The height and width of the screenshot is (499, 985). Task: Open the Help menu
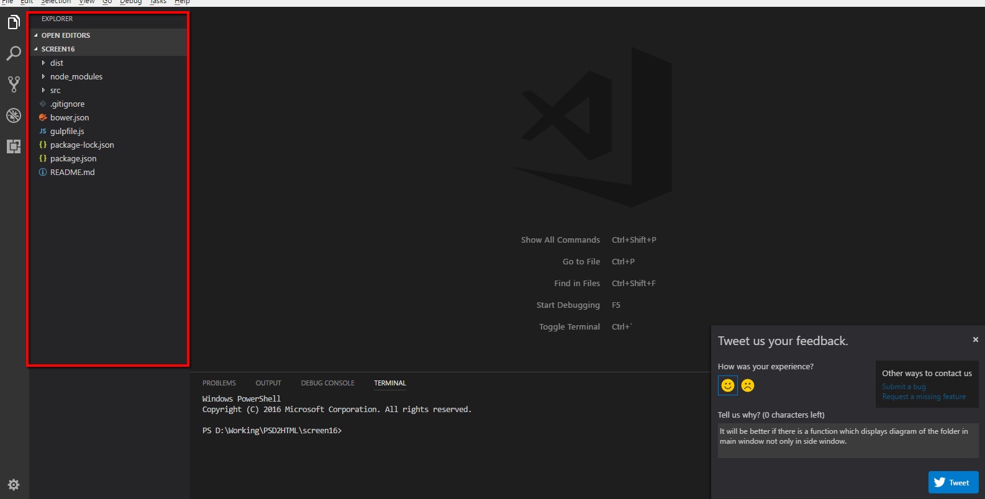pyautogui.click(x=182, y=2)
